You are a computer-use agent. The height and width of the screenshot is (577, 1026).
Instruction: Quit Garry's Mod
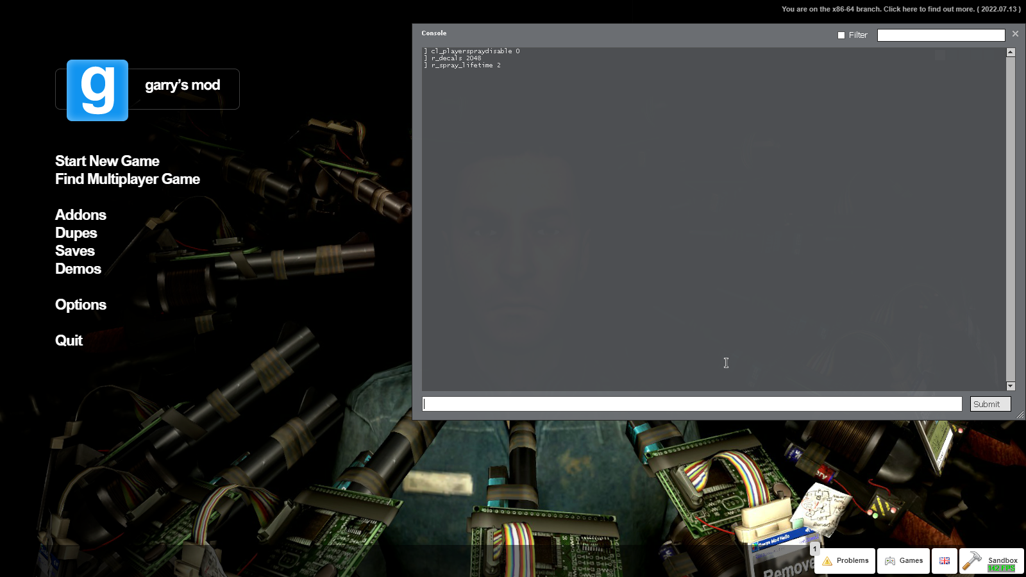coord(69,340)
